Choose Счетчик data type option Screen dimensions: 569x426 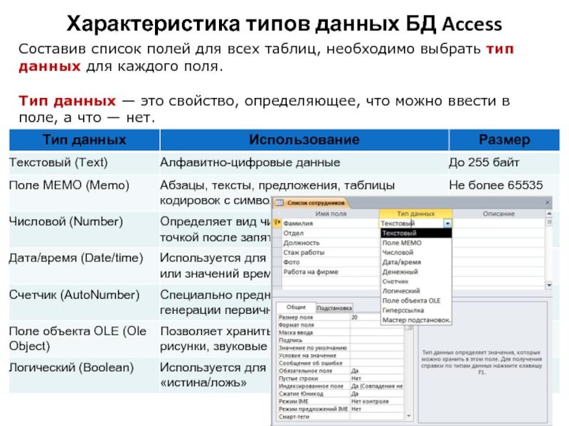point(395,281)
